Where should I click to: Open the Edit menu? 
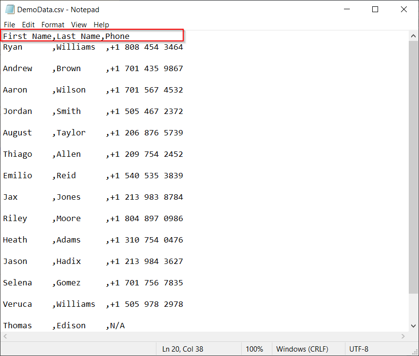(x=28, y=24)
